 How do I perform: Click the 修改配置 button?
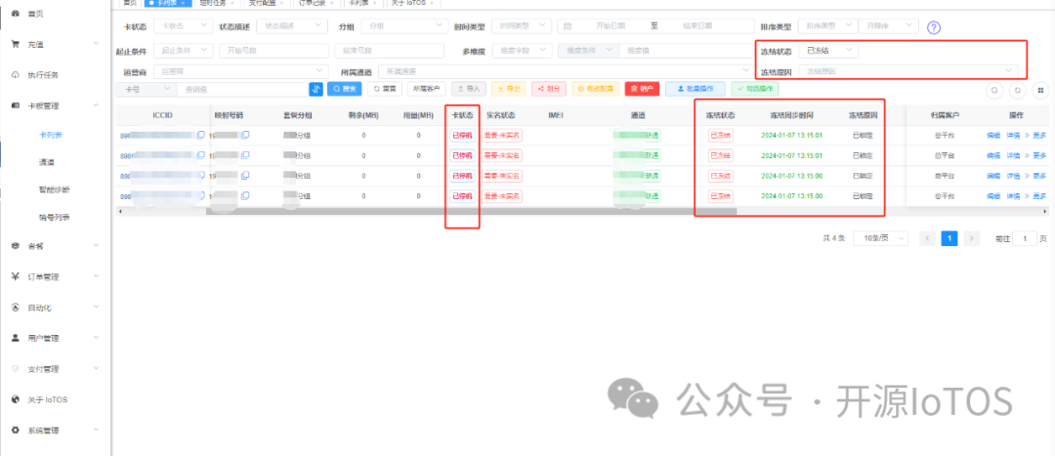pyautogui.click(x=596, y=89)
